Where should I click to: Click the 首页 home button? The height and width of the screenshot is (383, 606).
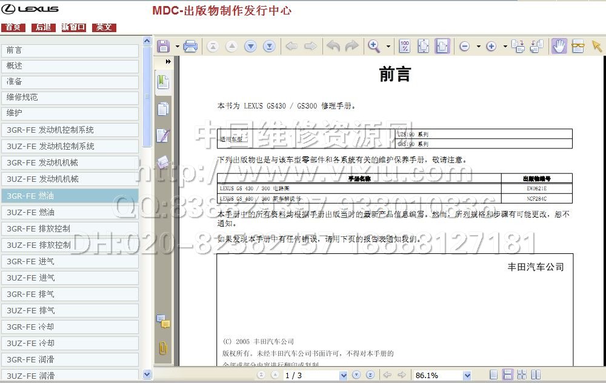click(13, 27)
